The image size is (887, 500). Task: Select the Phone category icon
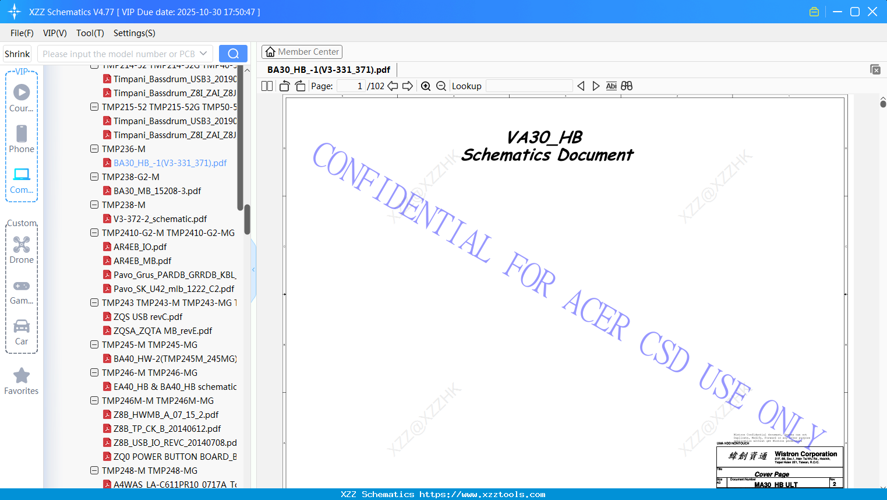[22, 139]
